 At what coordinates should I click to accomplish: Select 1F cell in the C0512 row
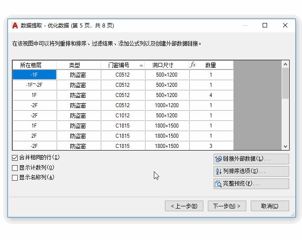[x=34, y=95]
